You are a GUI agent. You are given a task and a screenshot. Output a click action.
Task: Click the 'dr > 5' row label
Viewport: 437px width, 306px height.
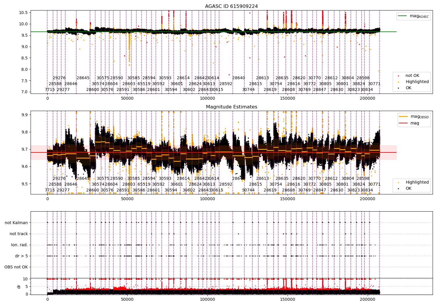(x=22, y=256)
